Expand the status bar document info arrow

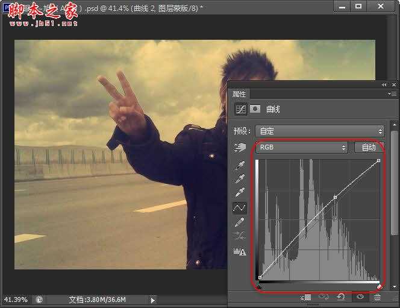(152, 300)
